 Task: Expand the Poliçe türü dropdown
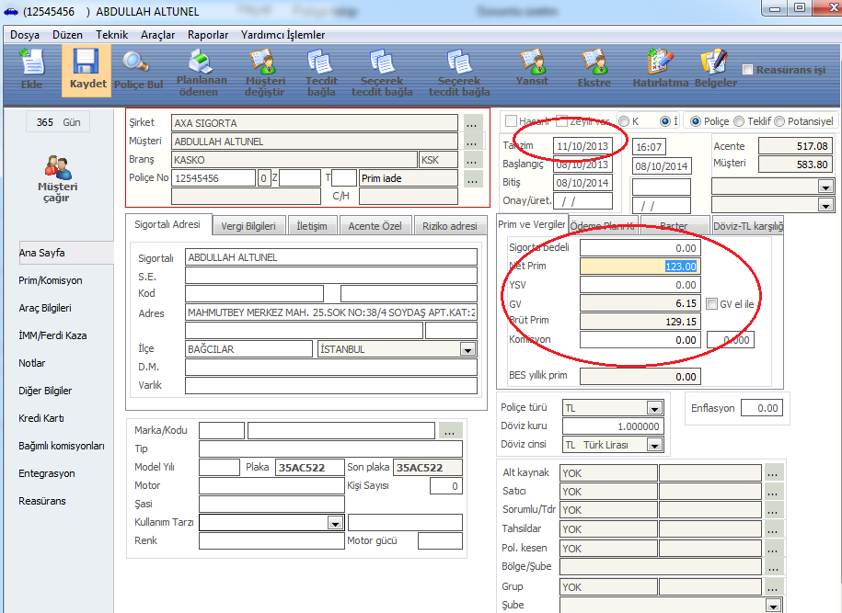[654, 408]
